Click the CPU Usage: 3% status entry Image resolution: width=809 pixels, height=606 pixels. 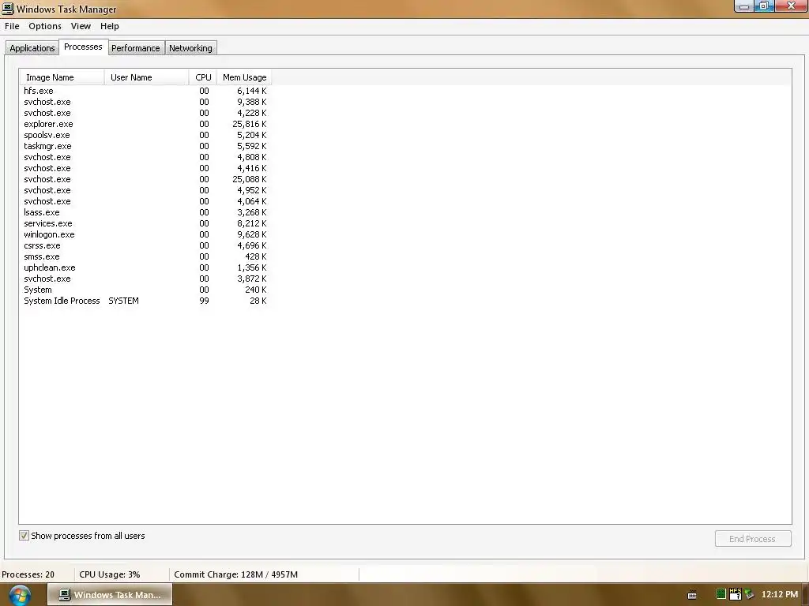click(109, 574)
